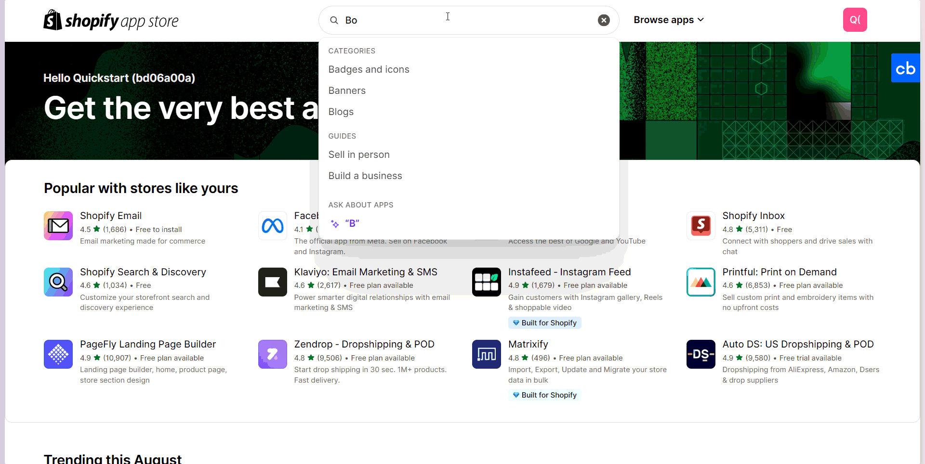
Task: Open Printful: Print on Demand link
Action: tap(780, 272)
